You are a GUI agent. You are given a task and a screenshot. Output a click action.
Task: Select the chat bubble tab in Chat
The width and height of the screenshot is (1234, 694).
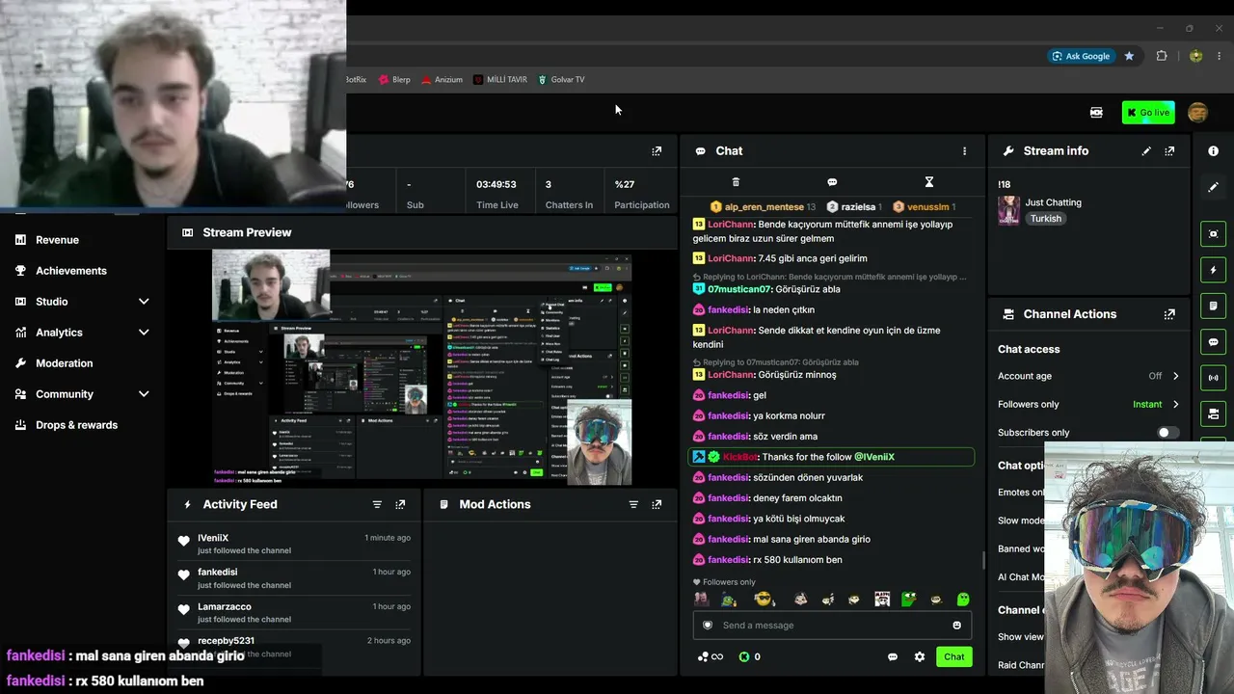(x=832, y=182)
